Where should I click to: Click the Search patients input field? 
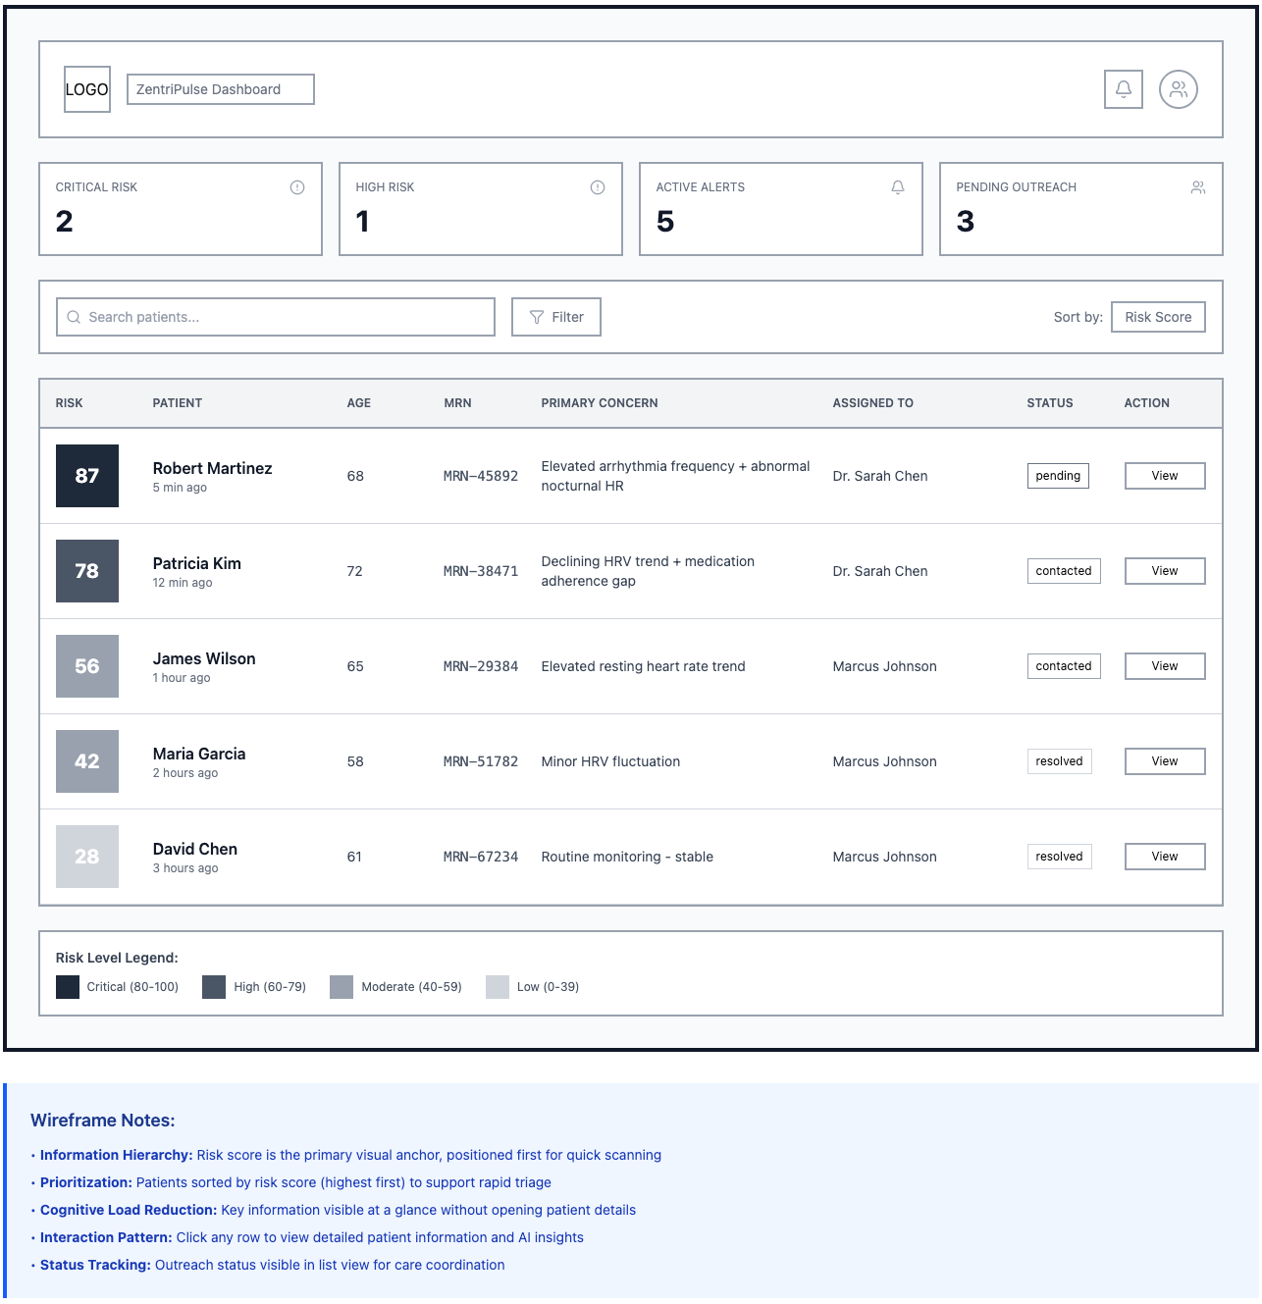285,317
